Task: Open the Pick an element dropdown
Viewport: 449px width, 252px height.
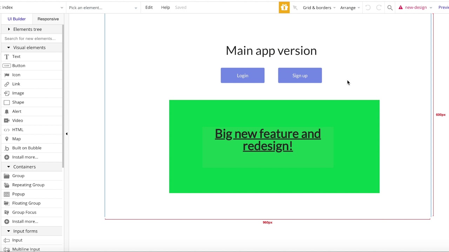Action: [103, 7]
